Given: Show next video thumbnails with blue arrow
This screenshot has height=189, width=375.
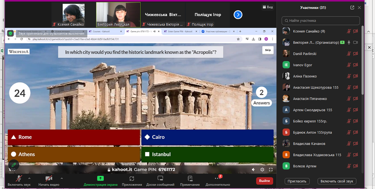Looking at the screenshot, I should 238,15.
